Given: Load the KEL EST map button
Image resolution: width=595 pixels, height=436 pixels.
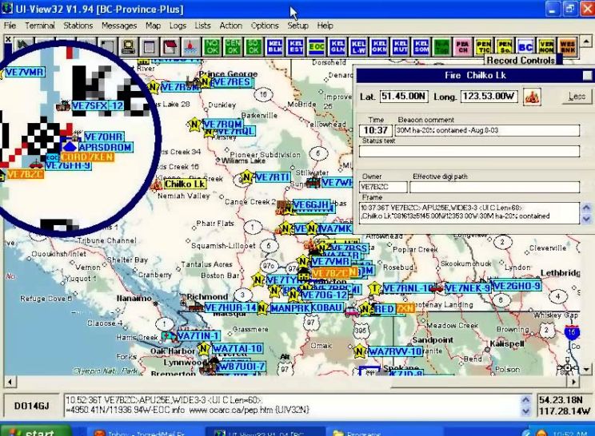Looking at the screenshot, I should 296,47.
